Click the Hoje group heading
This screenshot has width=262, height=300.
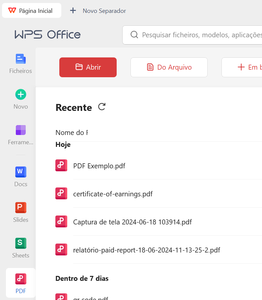[63, 145]
